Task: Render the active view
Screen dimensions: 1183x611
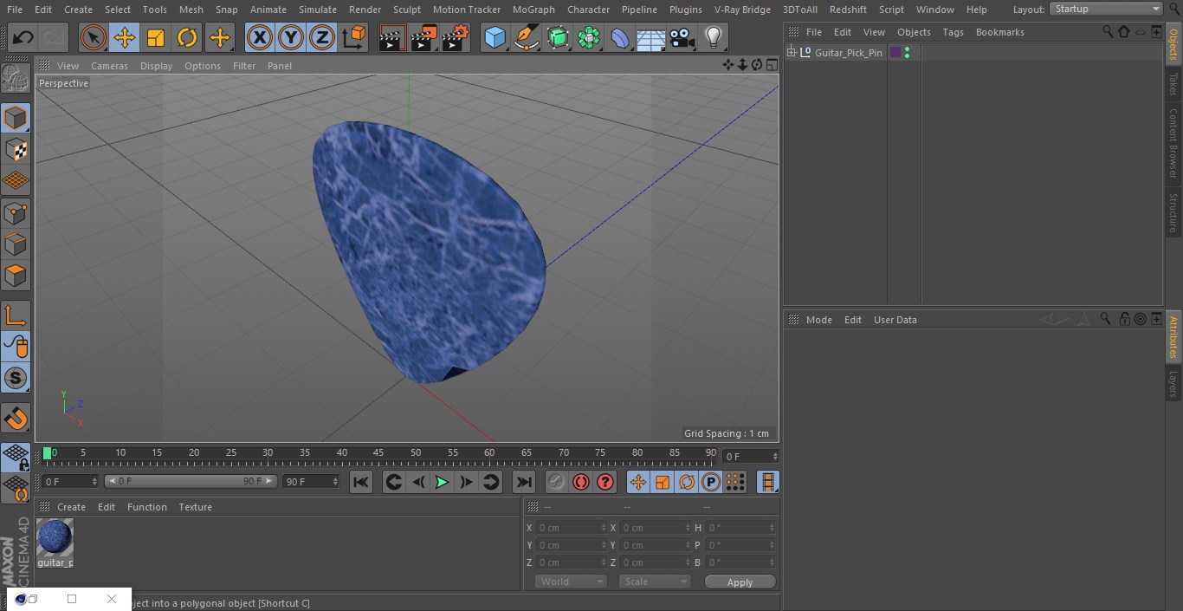Action: (392, 38)
